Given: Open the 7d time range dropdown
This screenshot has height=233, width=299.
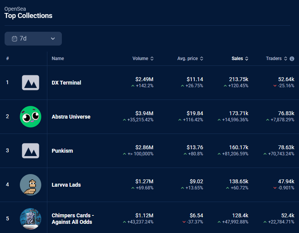Looking at the screenshot, I should (33, 39).
